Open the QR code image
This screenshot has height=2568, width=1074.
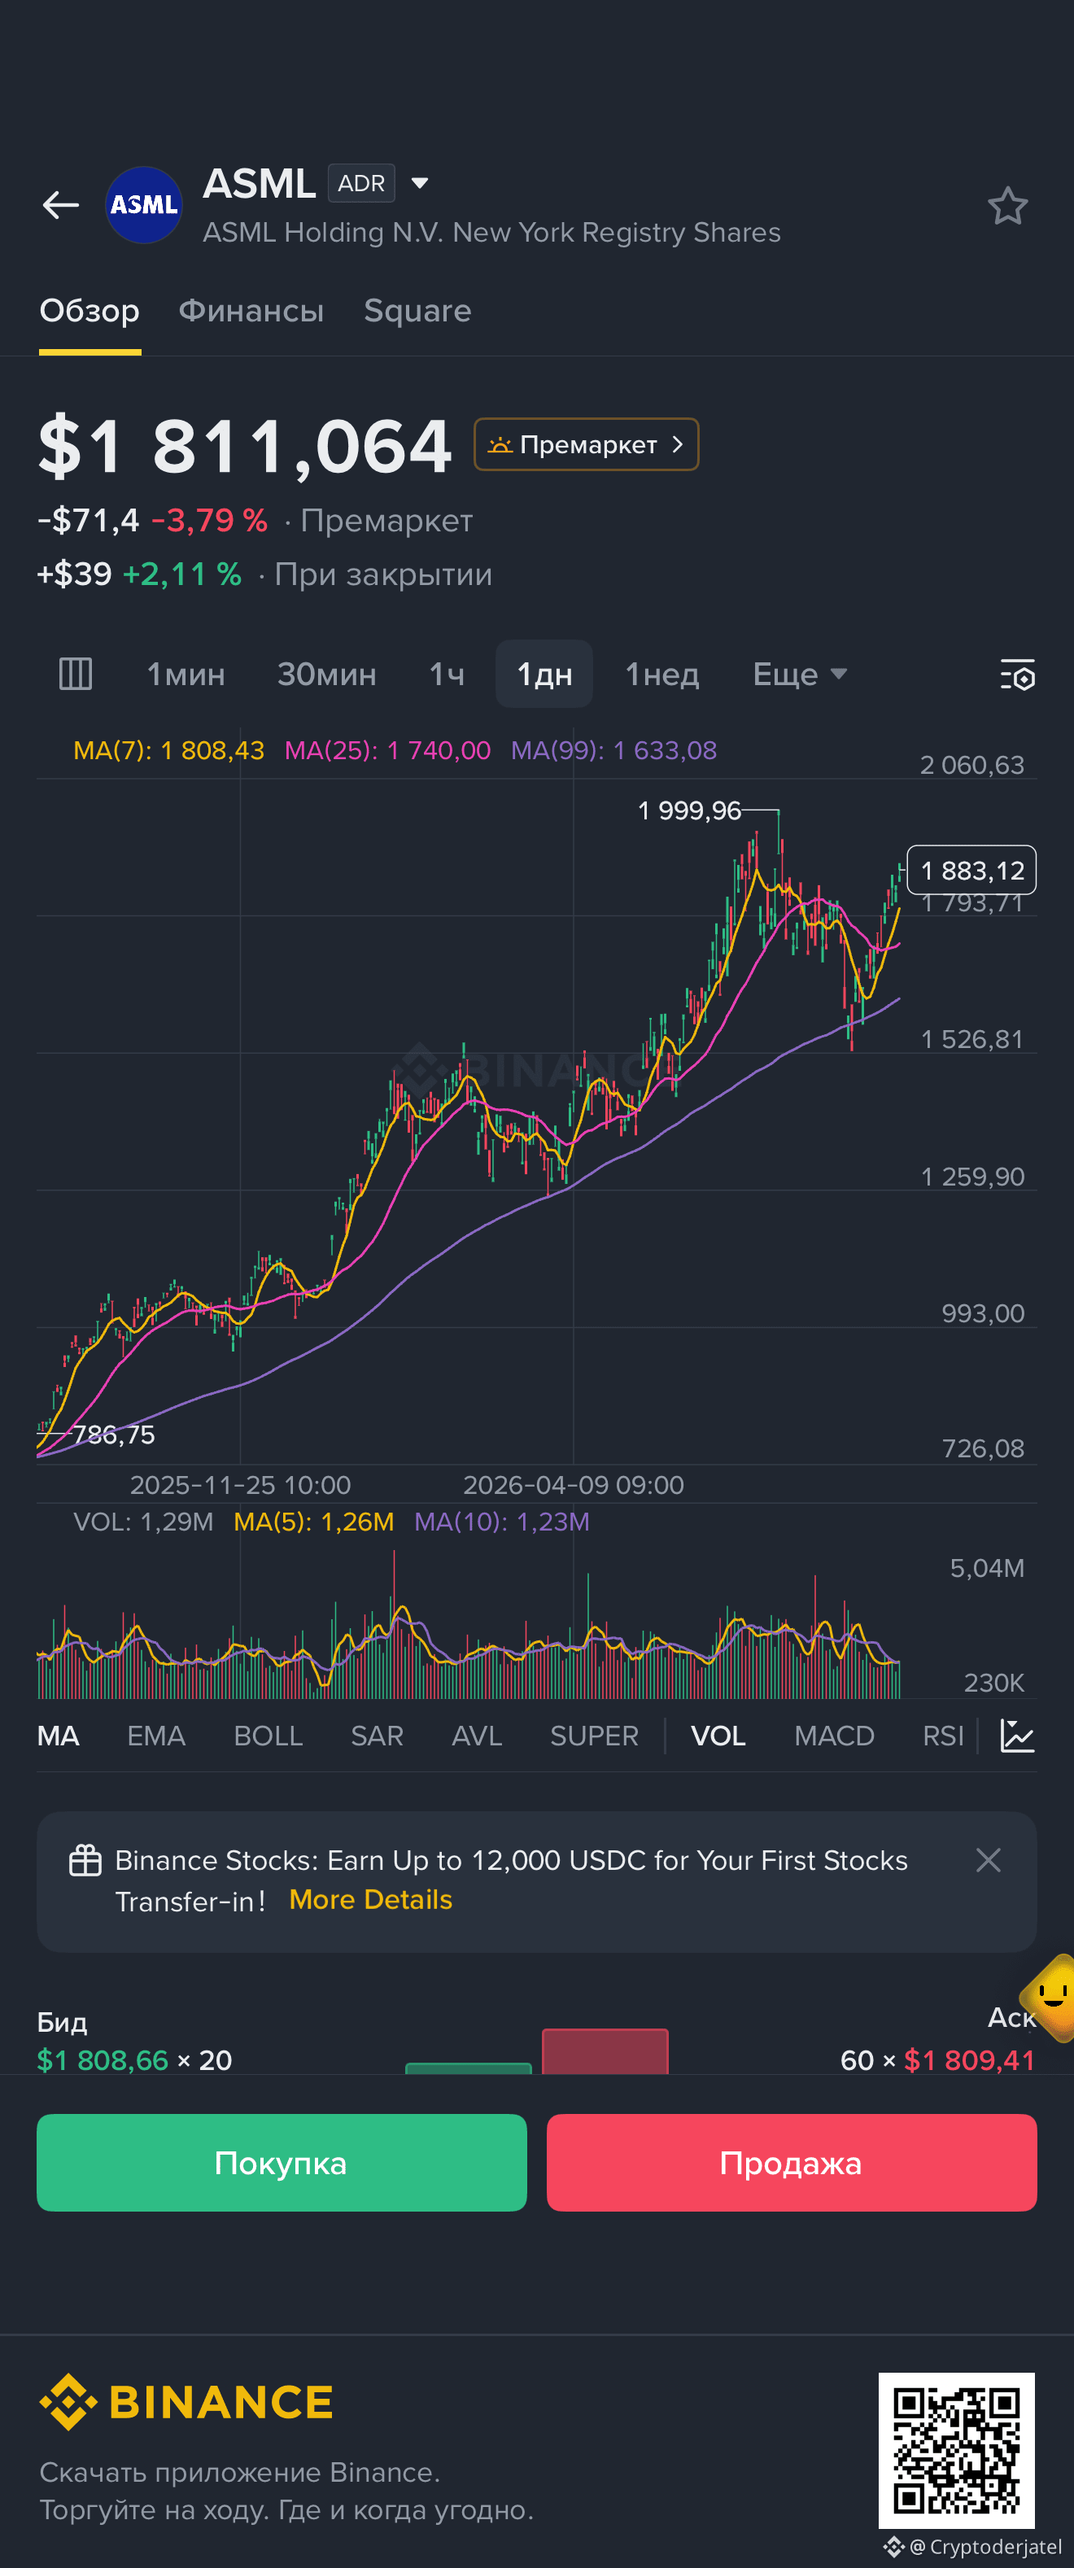click(956, 2450)
